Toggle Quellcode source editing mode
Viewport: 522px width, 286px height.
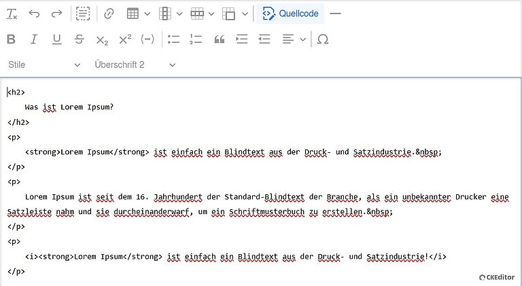pos(291,14)
